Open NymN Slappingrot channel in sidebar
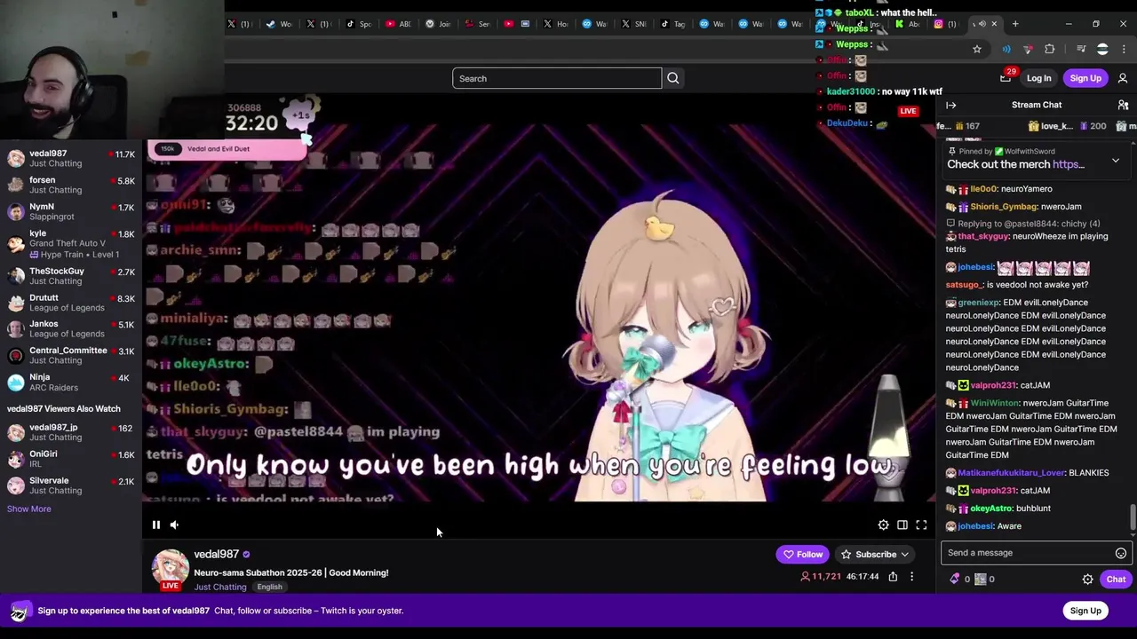Viewport: 1137px width, 639px height. [x=71, y=211]
